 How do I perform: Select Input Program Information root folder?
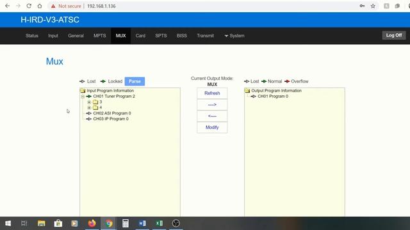[110, 91]
